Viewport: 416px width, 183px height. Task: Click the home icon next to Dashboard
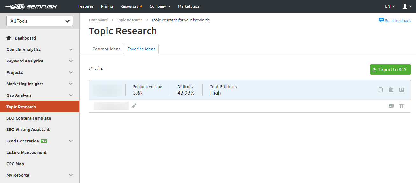point(9,38)
